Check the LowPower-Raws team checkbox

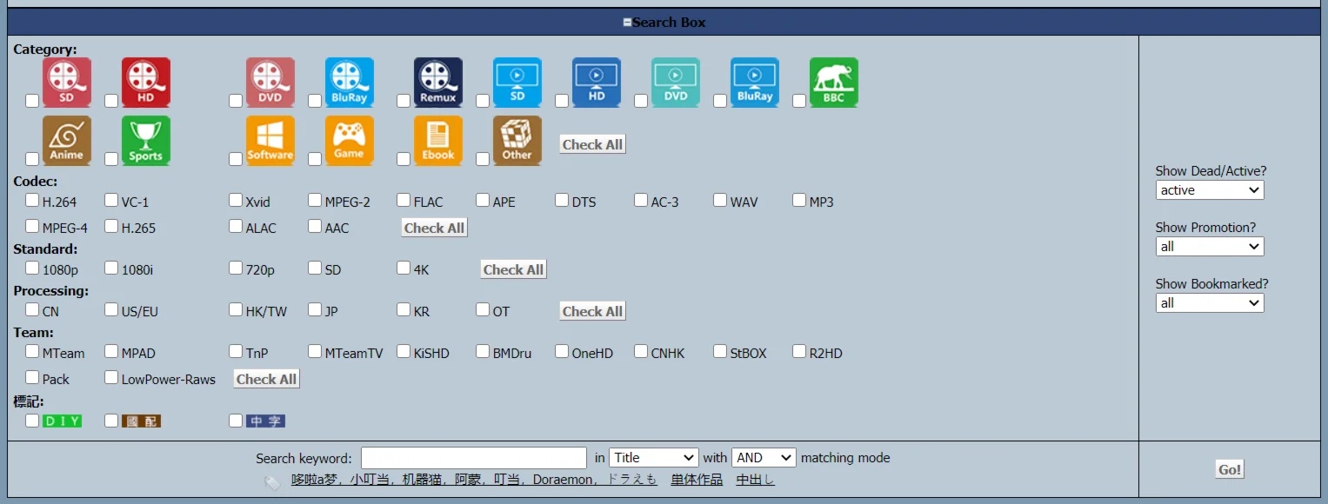(111, 378)
